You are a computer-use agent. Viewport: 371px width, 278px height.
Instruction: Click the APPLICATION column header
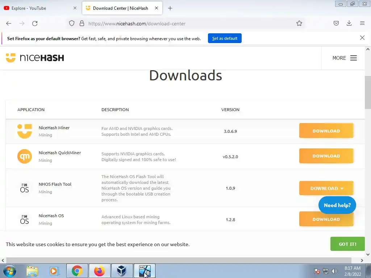(x=31, y=110)
